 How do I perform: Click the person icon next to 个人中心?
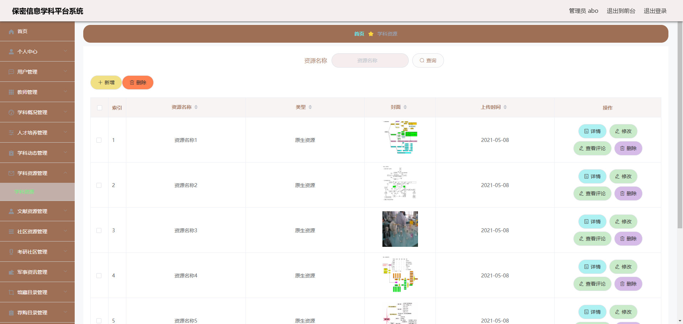(x=11, y=52)
